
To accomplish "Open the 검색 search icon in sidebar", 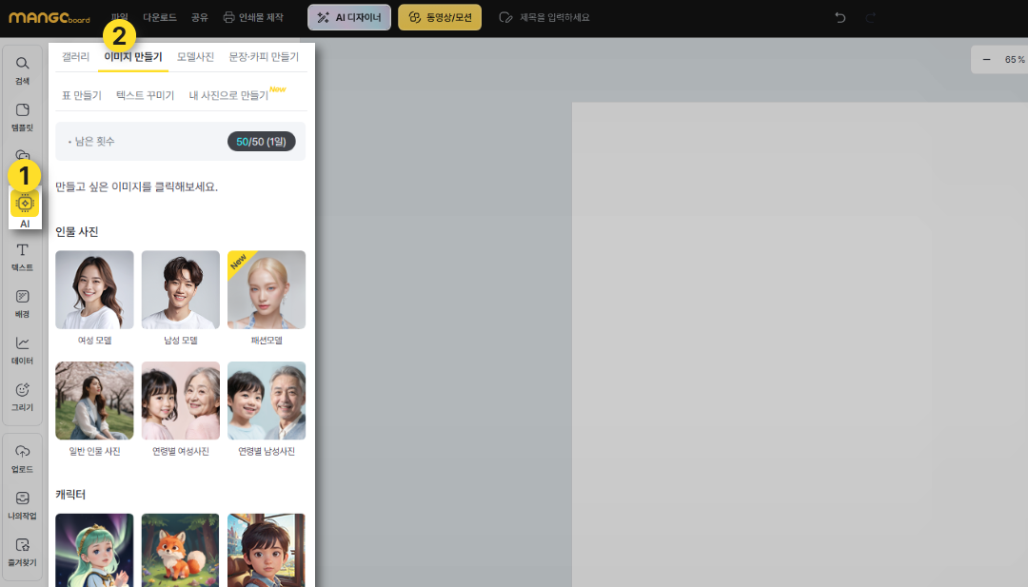I will pos(23,69).
